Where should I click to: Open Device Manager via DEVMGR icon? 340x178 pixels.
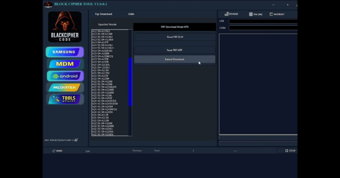[231, 14]
